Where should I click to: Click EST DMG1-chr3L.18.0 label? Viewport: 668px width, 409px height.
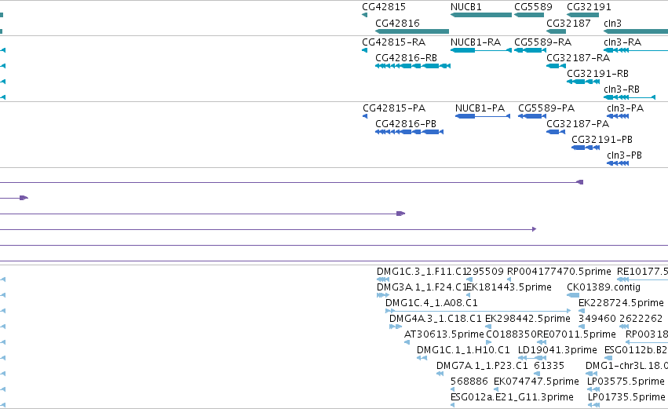[x=626, y=366]
